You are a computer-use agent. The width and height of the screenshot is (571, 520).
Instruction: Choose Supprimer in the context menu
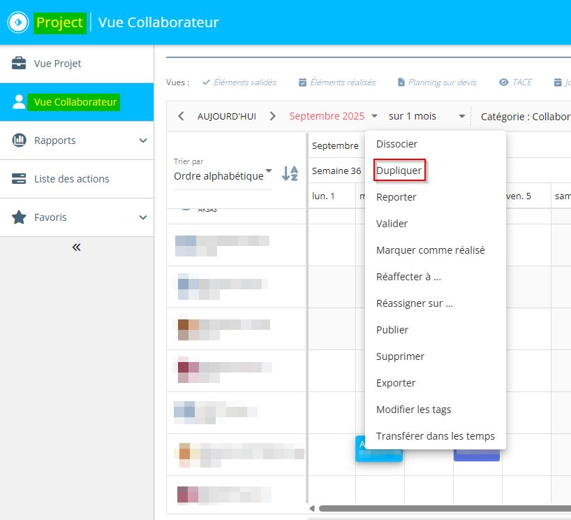(400, 356)
